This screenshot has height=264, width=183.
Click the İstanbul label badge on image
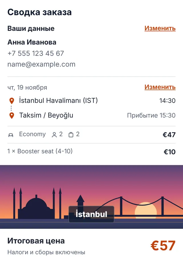coord(91,214)
